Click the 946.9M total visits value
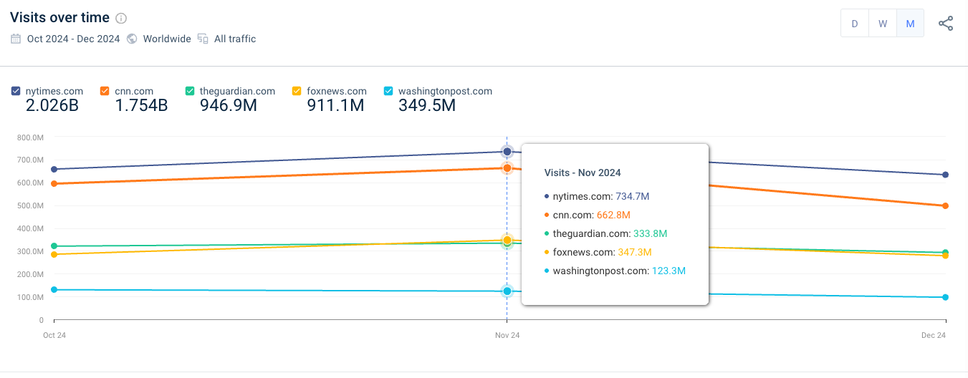This screenshot has height=378, width=968. coord(228,106)
